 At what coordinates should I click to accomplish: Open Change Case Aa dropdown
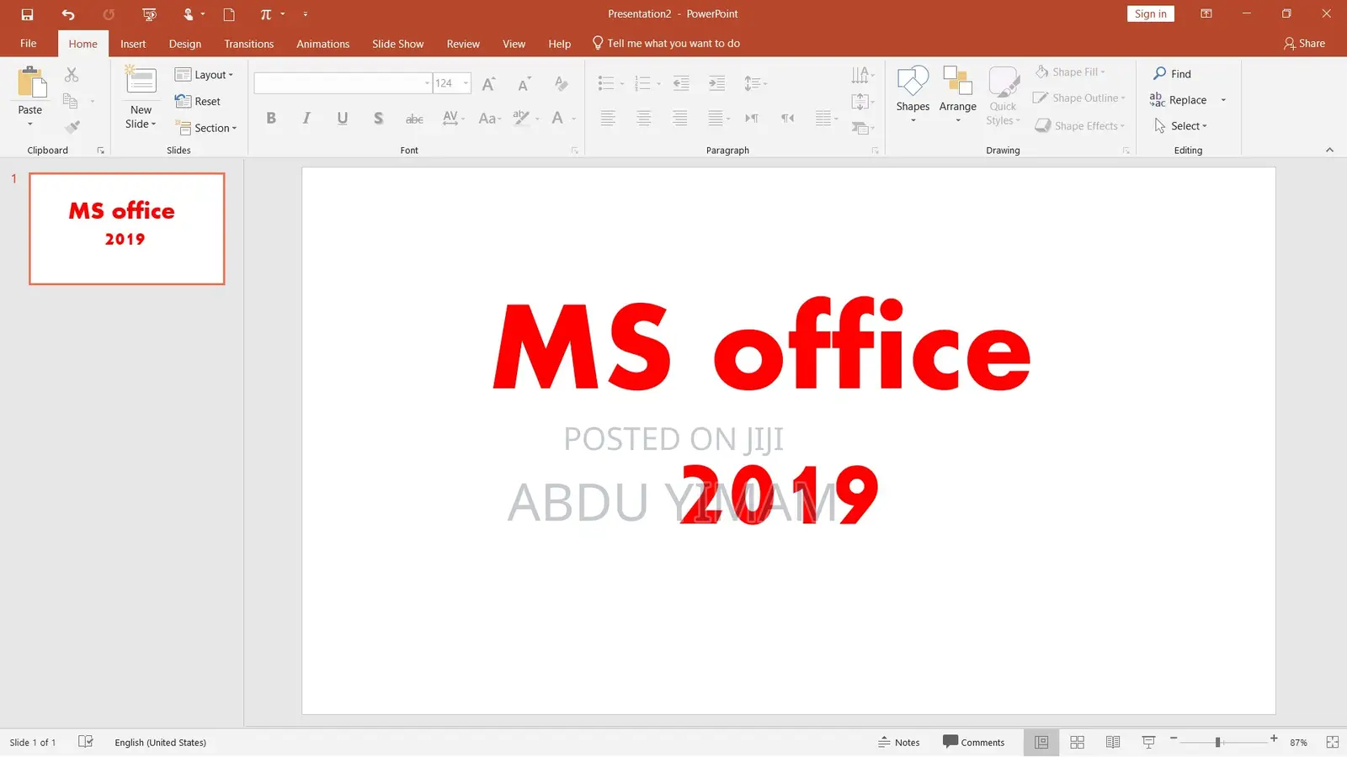click(x=489, y=119)
